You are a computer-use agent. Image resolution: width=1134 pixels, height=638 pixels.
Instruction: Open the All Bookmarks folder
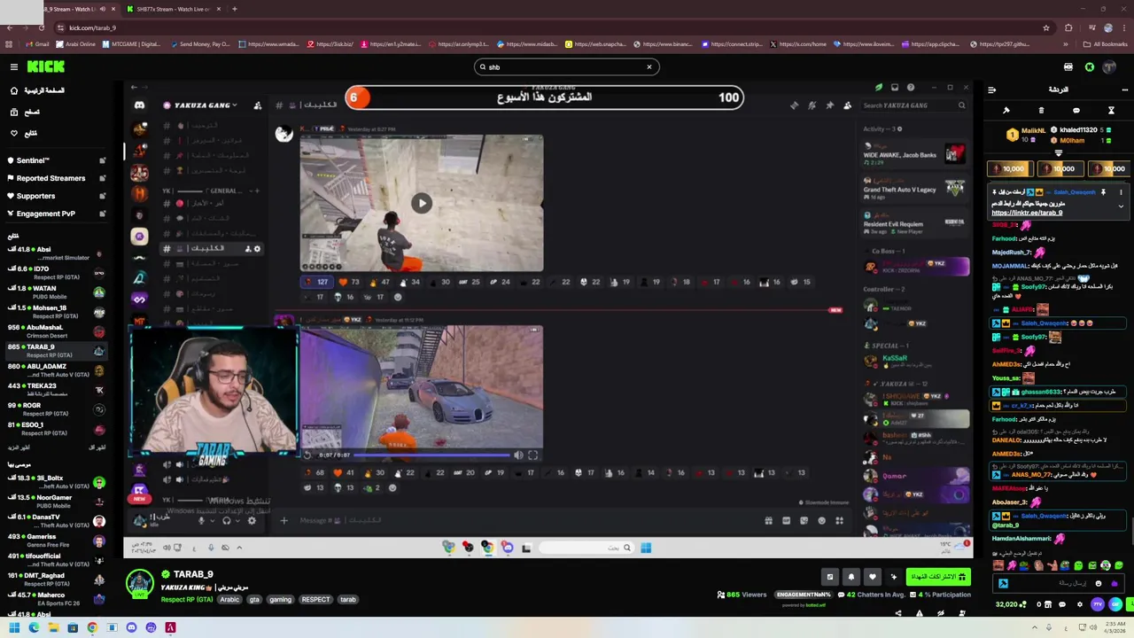(x=1107, y=43)
